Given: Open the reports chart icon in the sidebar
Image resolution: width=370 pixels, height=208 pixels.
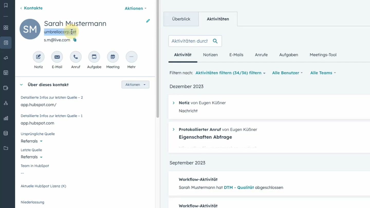Looking at the screenshot, I should (x=6, y=118).
